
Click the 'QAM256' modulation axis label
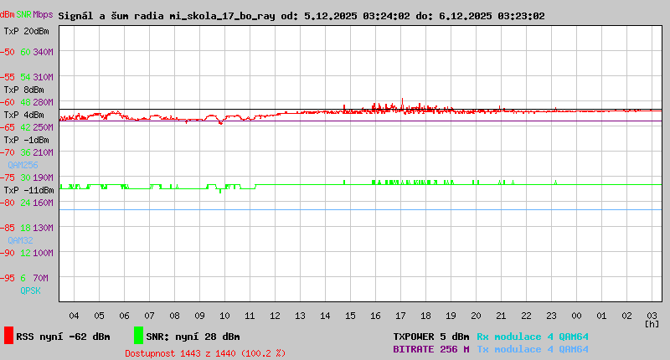[23, 166]
